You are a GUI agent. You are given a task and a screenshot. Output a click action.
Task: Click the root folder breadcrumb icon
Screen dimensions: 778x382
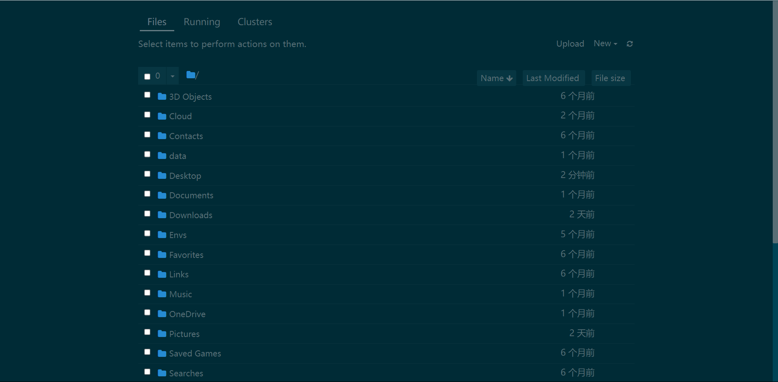191,75
